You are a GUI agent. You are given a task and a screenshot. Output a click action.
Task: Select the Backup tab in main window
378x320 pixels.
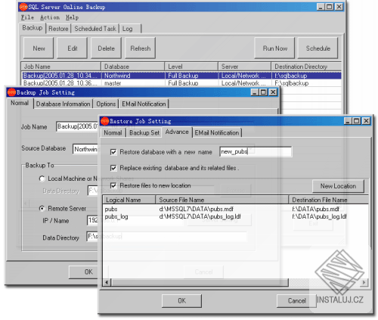point(32,28)
